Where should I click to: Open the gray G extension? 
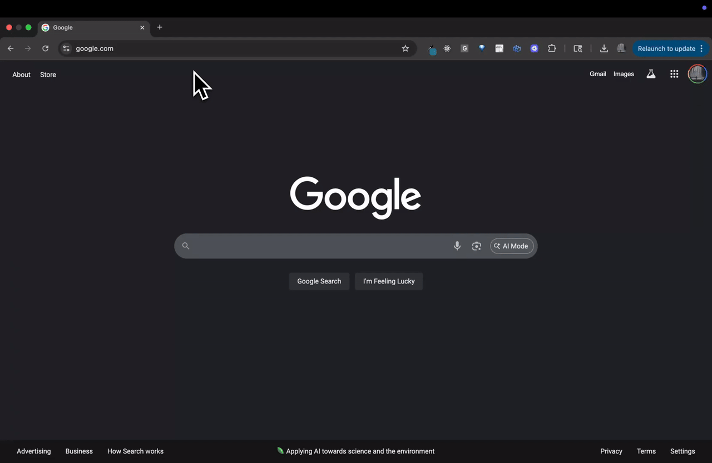point(464,48)
